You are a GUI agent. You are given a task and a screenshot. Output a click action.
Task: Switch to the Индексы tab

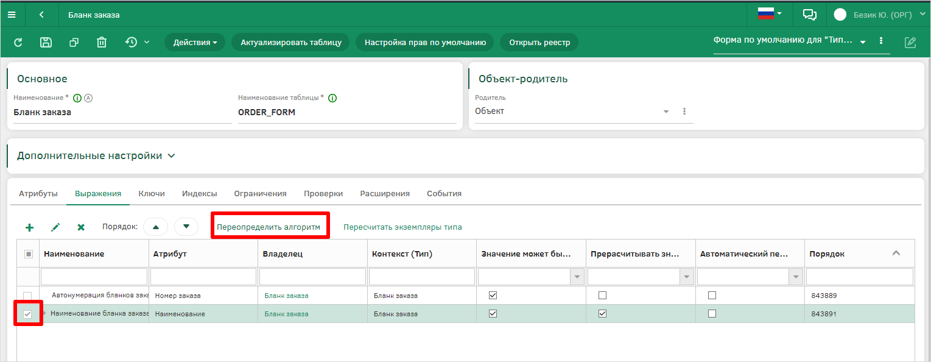pos(200,193)
